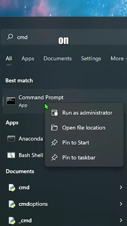Viewport: 127px width, 226px height.
Task: Click the cmd Python document icon
Action: pyautogui.click(x=12, y=188)
